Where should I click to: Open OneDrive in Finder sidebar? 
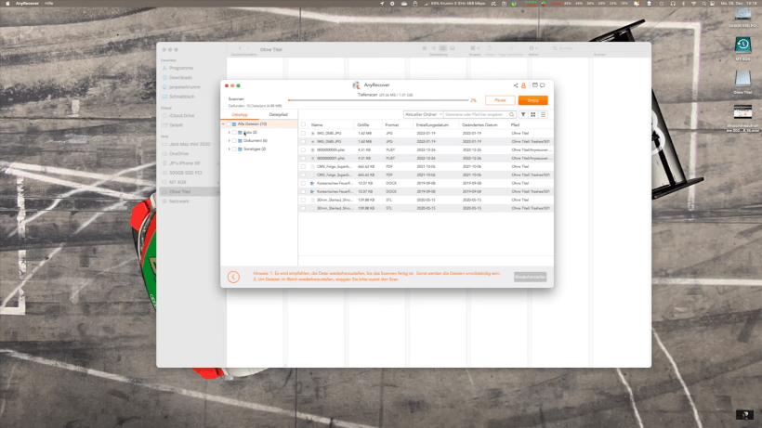(178, 153)
